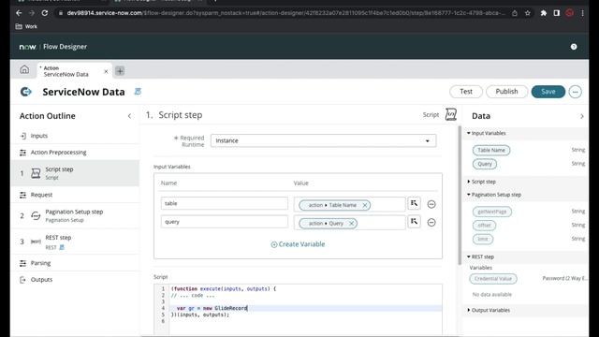Open the browser extensions puzzle icon
The width and height of the screenshot is (599, 337).
click(543, 13)
